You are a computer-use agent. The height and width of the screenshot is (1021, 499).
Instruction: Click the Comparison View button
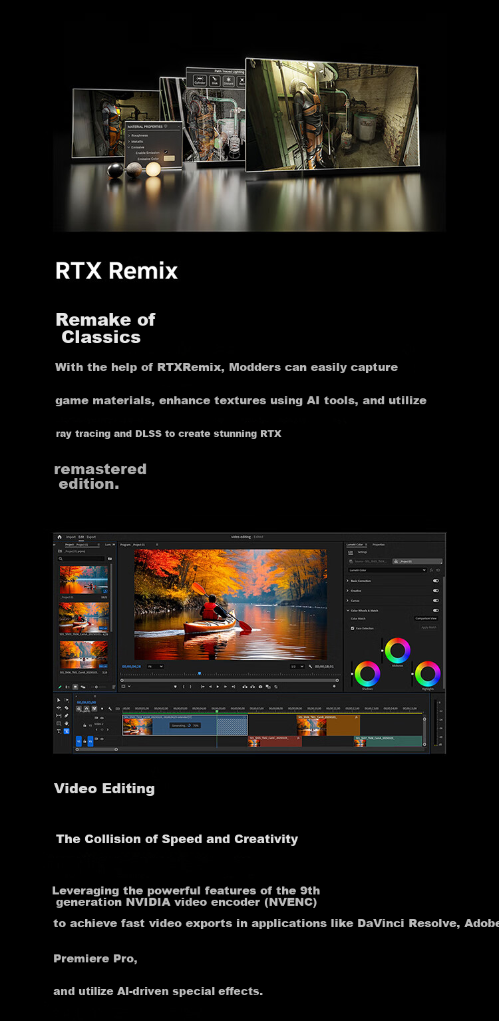pyautogui.click(x=426, y=619)
